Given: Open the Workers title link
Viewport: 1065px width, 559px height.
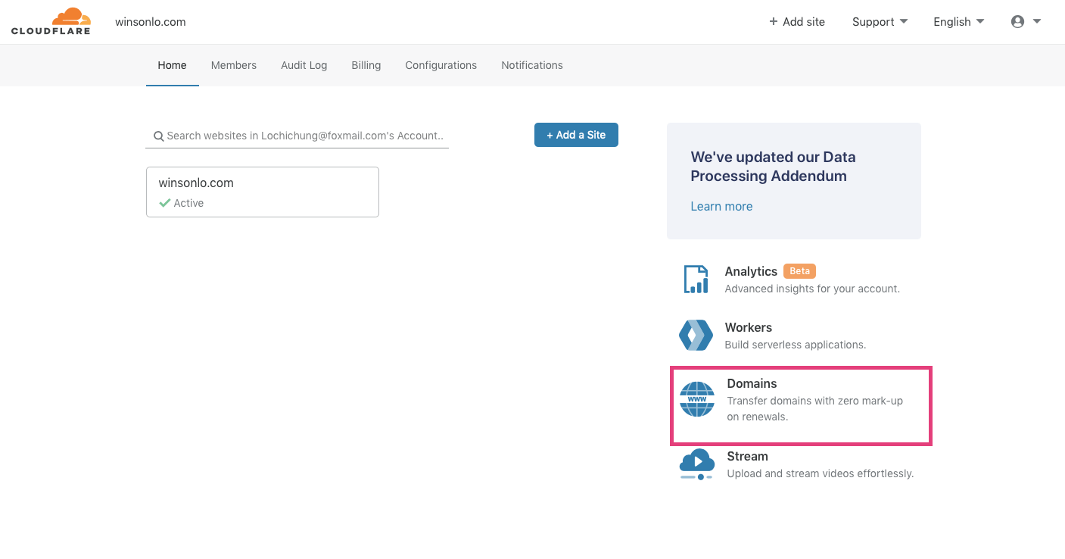Looking at the screenshot, I should point(749,327).
